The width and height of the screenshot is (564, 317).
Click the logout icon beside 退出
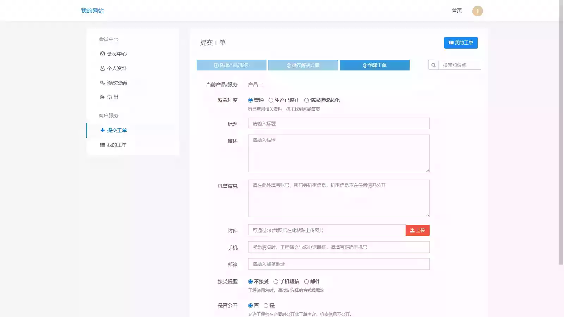pos(102,97)
